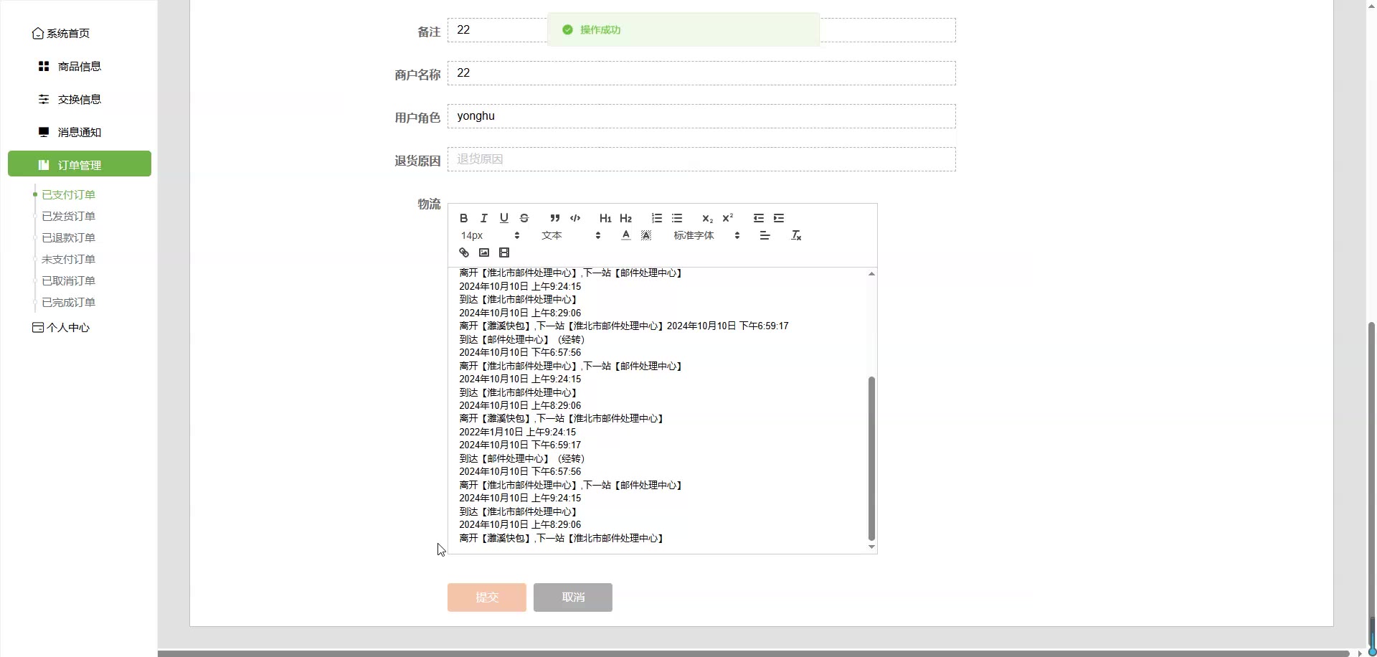Viewport: 1377px width, 657px height.
Task: Go to 系统首页 in the sidebar
Action: (61, 34)
